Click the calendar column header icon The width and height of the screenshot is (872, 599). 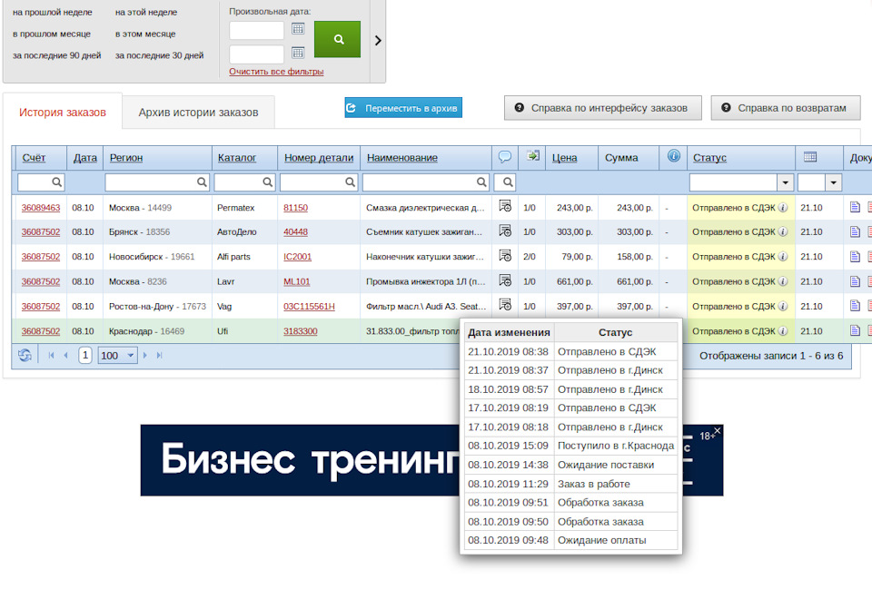click(x=810, y=157)
